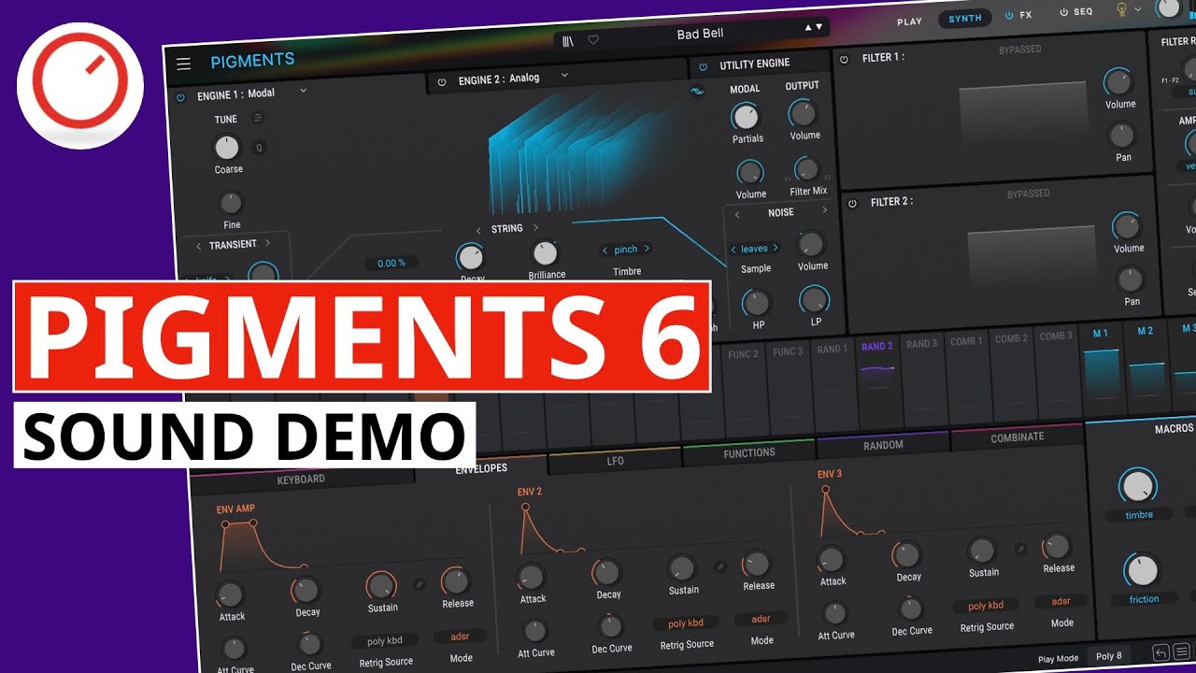
Task: Click the Q quantize button next to Coarse
Action: point(259,148)
